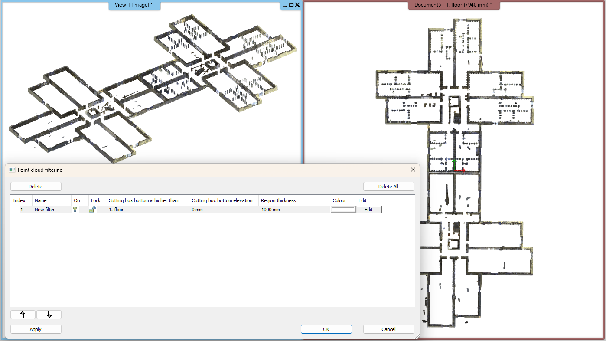Switch to Document5 1. floor tab
This screenshot has height=341, width=606.
(453, 5)
